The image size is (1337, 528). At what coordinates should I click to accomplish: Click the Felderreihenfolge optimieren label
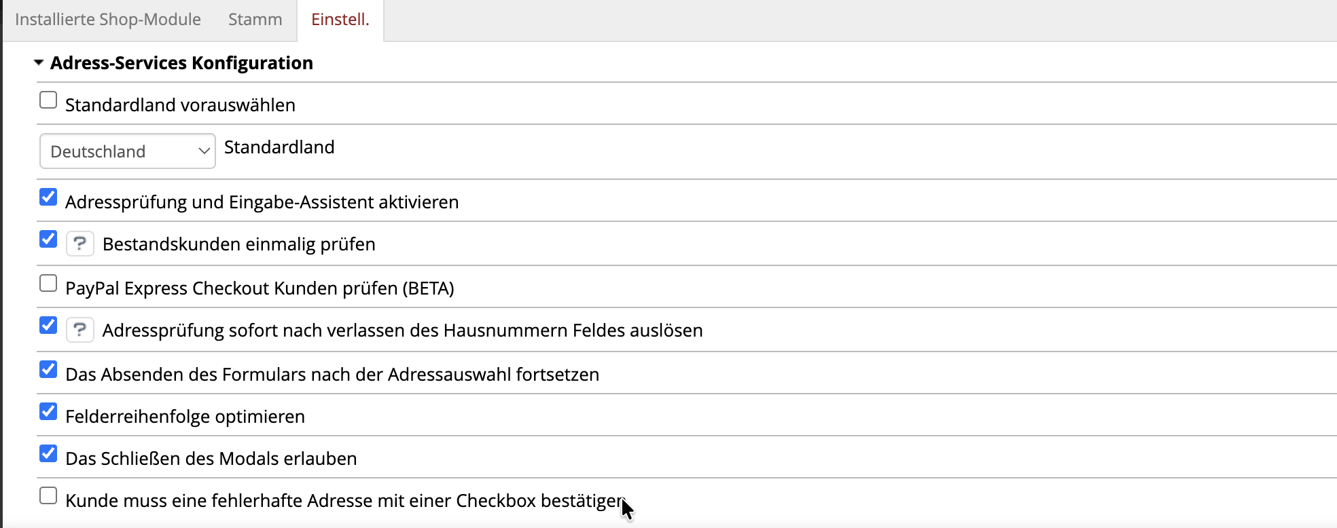(185, 417)
